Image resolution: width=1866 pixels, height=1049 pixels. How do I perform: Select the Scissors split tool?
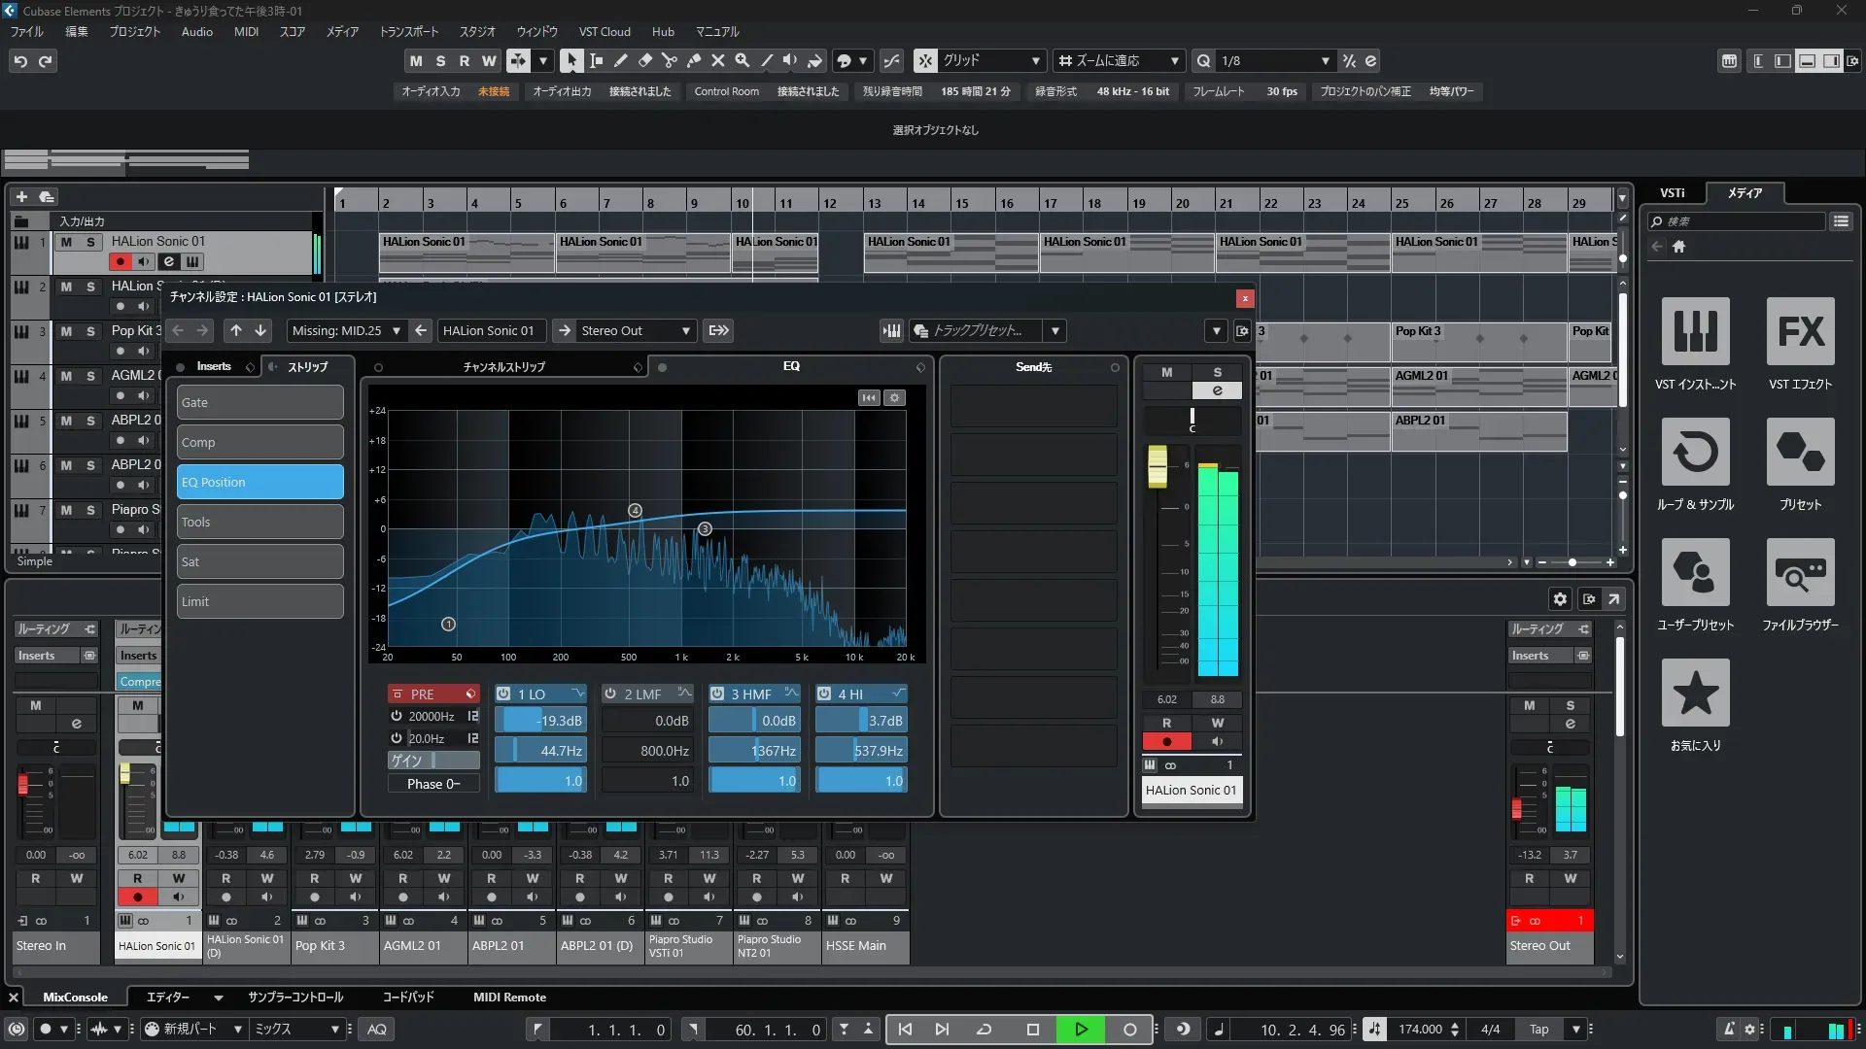670,60
